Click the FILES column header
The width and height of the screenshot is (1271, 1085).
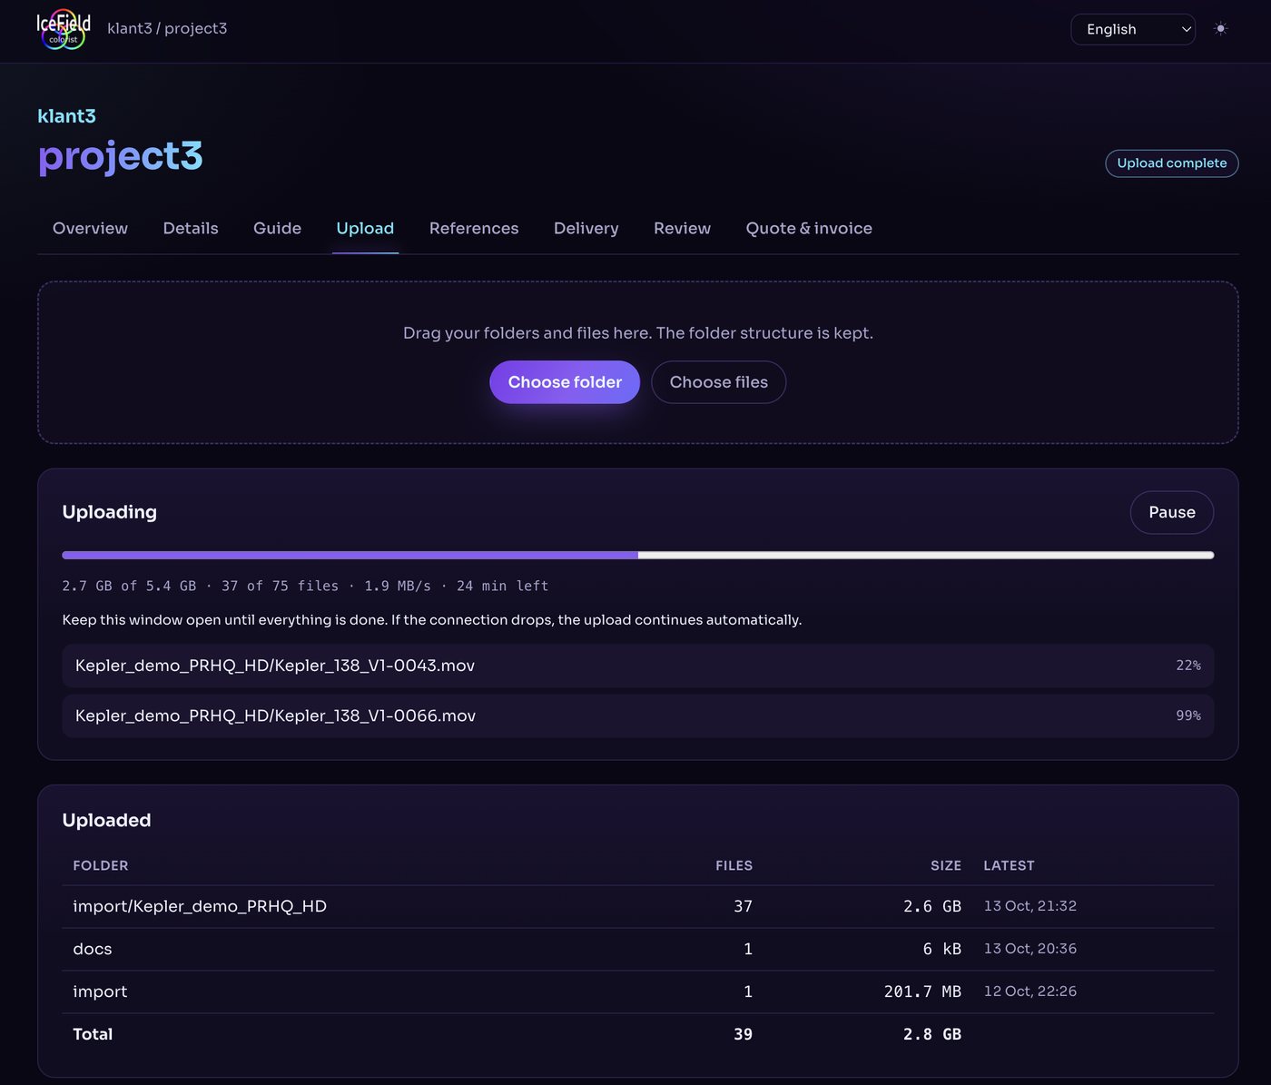coord(734,866)
